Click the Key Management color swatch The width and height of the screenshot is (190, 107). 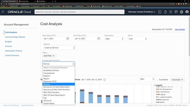click(159, 89)
